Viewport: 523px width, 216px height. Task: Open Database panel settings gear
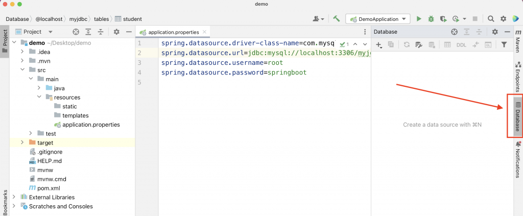click(495, 32)
